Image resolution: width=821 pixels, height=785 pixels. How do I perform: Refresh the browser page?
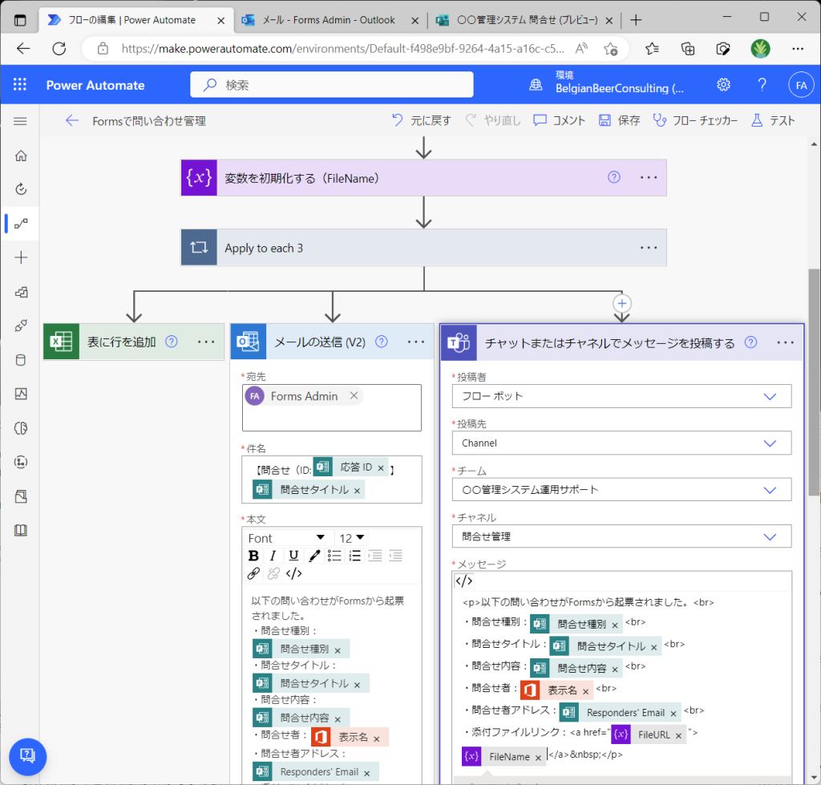pos(59,49)
